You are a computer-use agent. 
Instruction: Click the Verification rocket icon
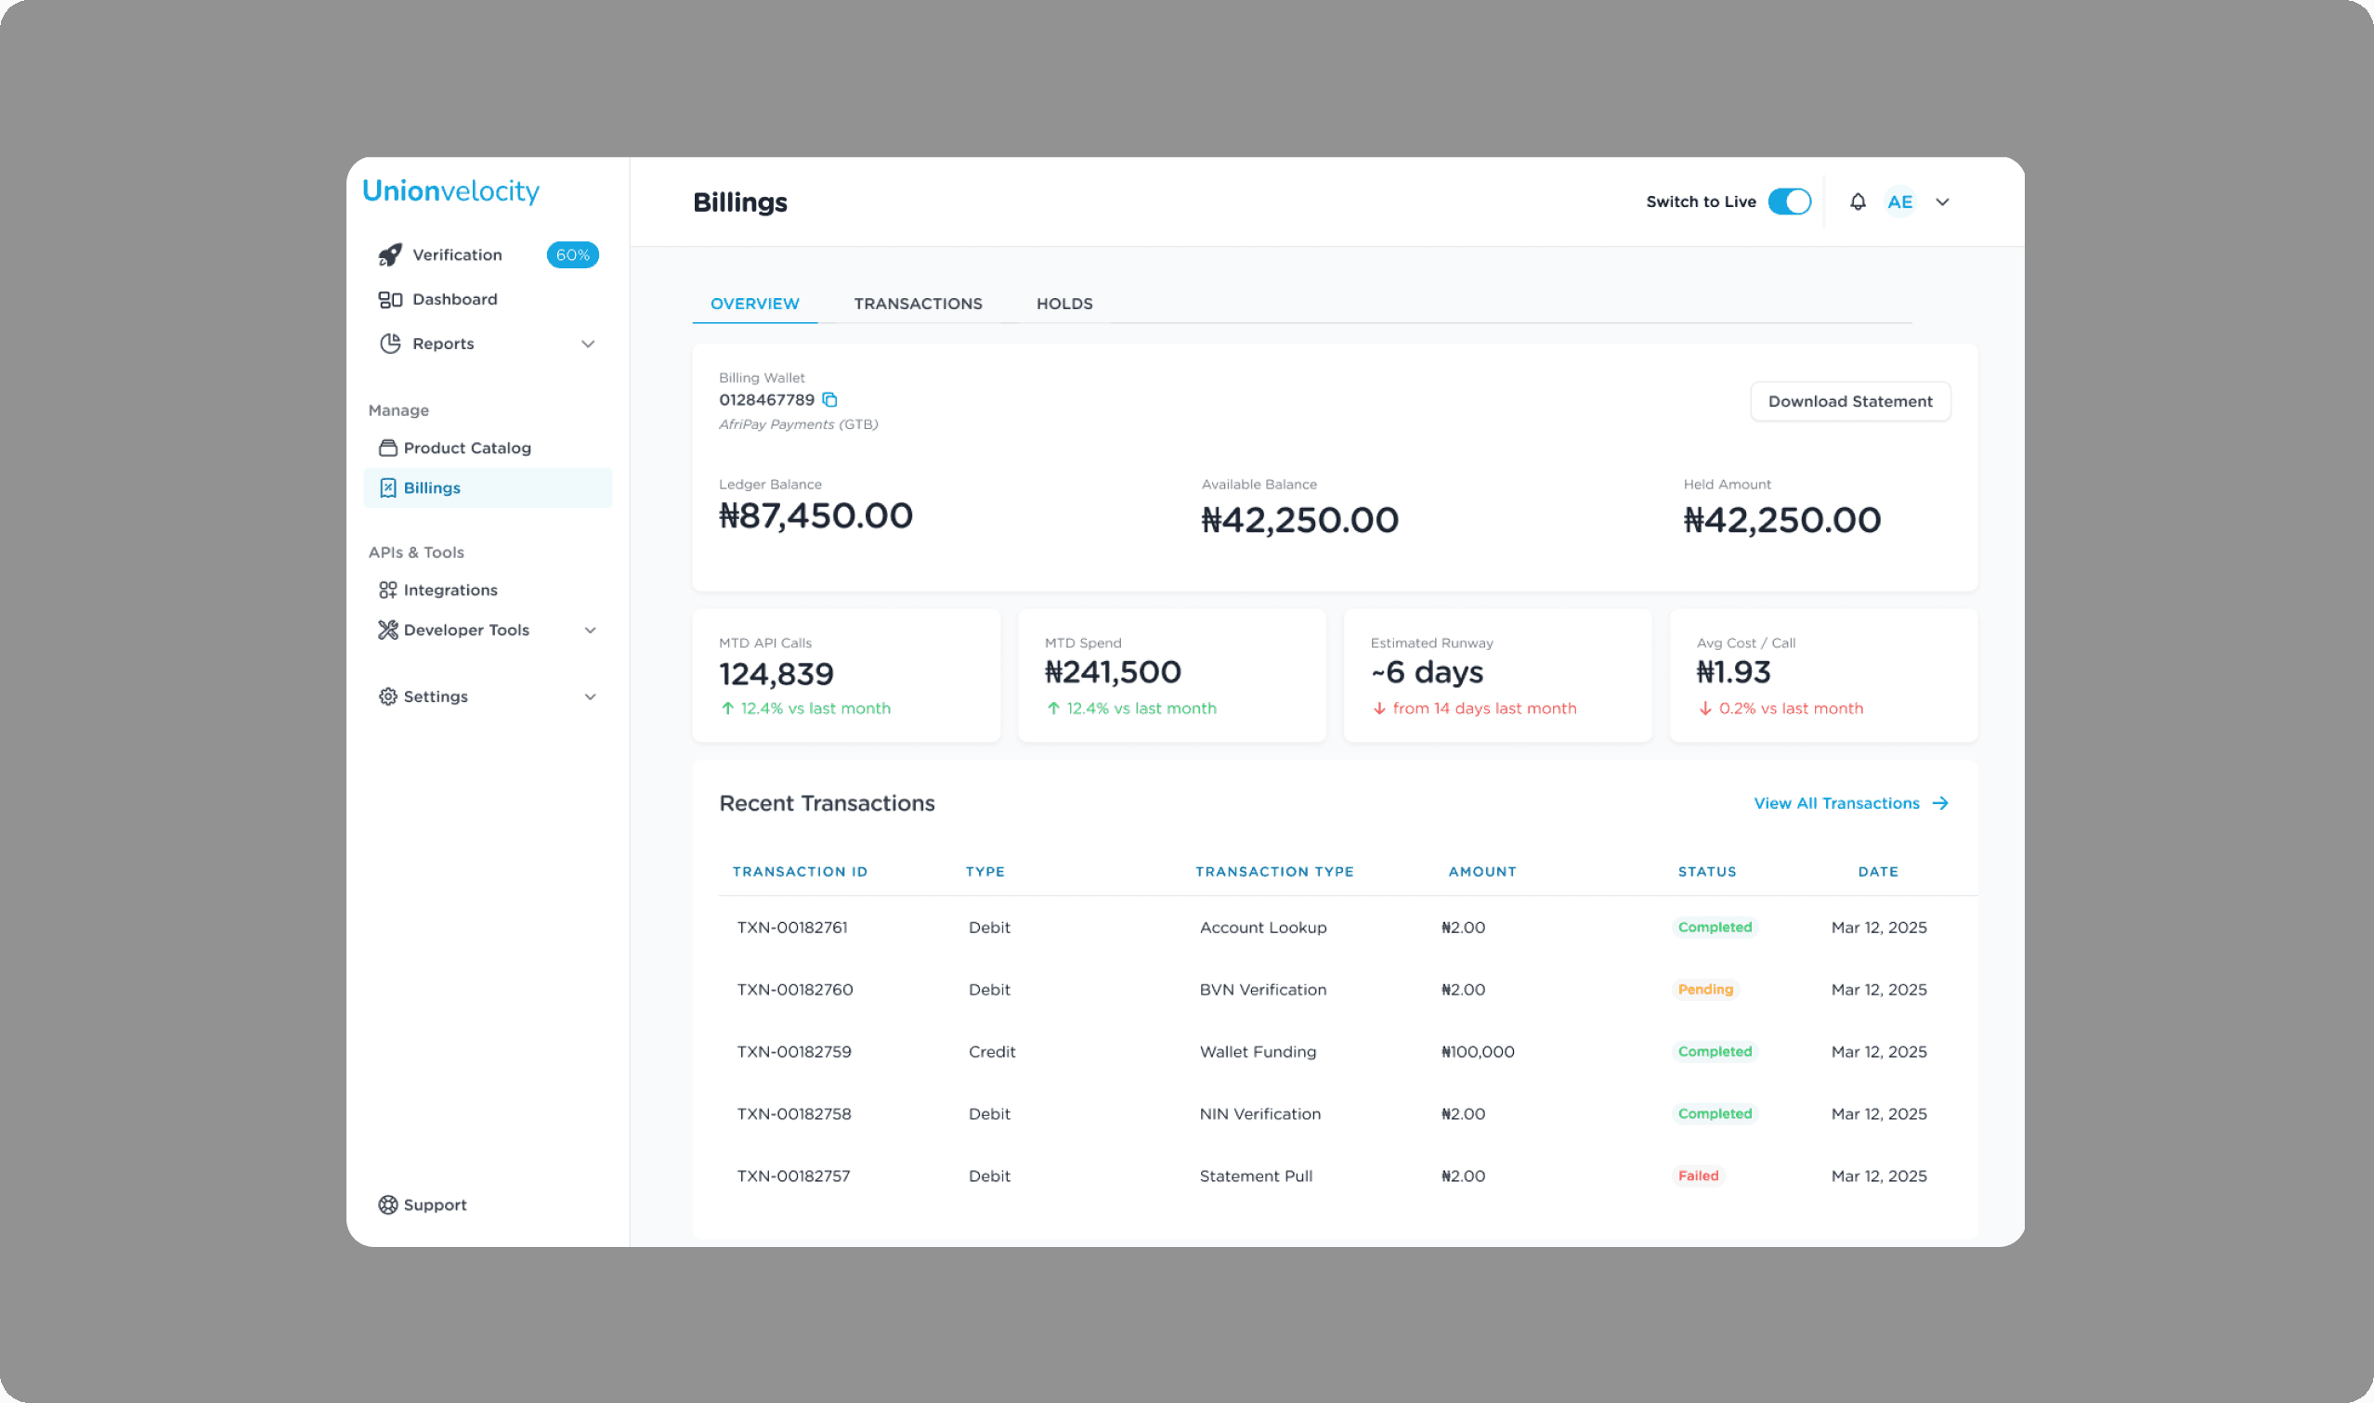[x=389, y=255]
